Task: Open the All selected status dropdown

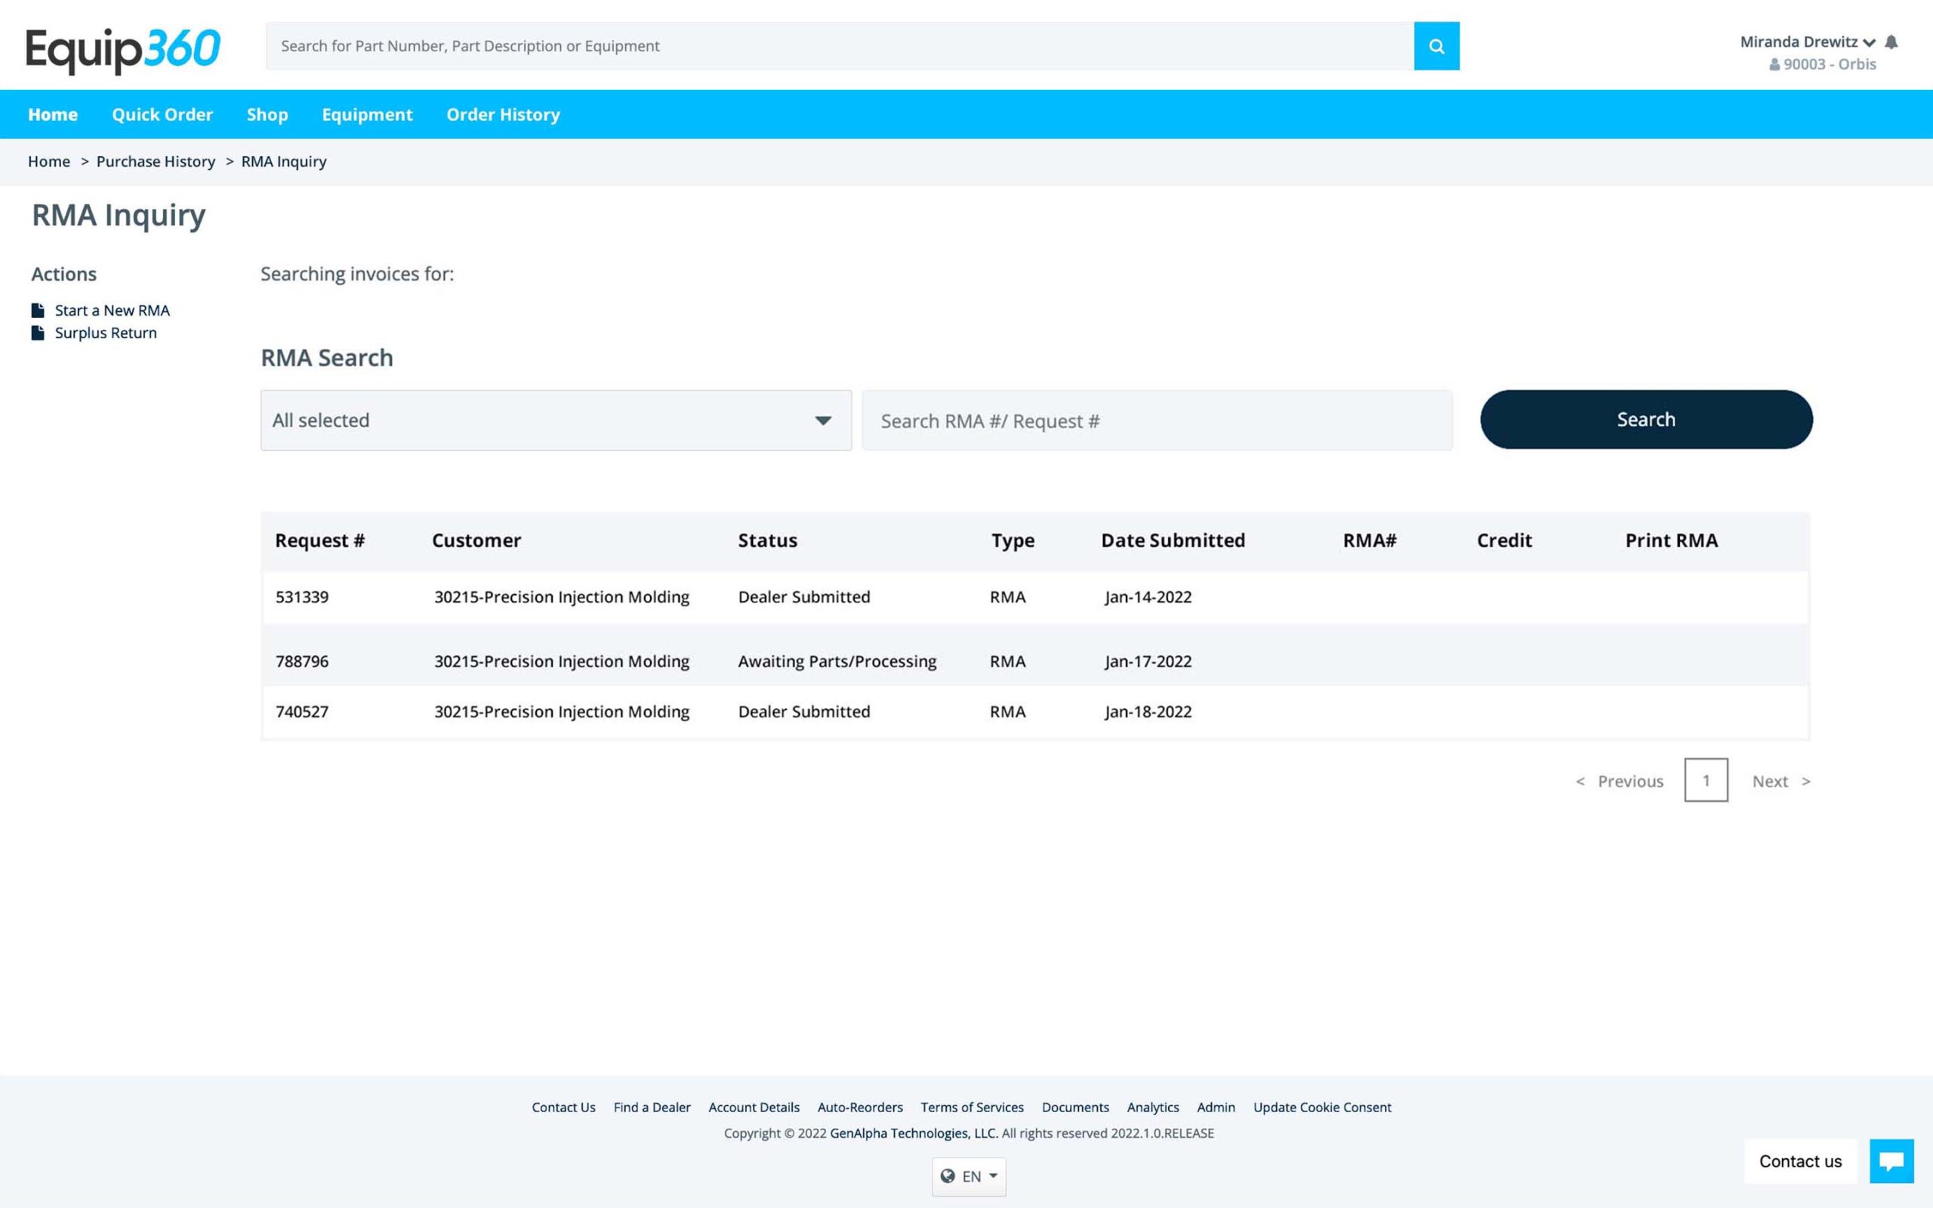Action: 556,421
